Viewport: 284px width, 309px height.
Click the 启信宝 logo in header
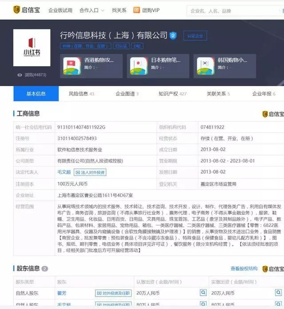click(x=27, y=10)
